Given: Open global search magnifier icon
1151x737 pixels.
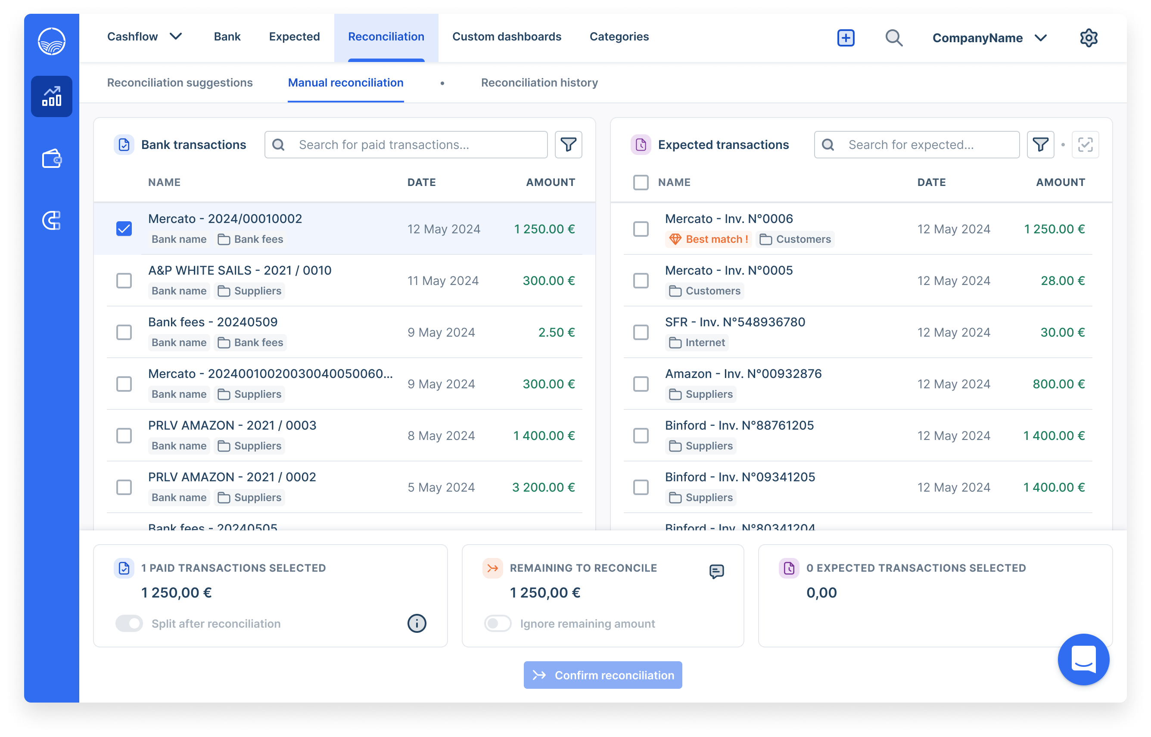Looking at the screenshot, I should coord(893,38).
